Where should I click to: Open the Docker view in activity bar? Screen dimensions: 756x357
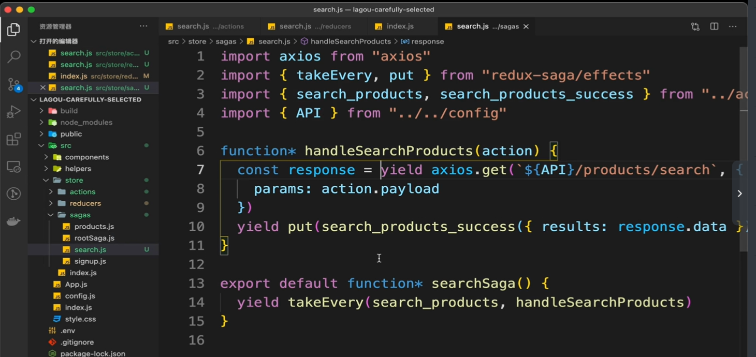tap(13, 221)
